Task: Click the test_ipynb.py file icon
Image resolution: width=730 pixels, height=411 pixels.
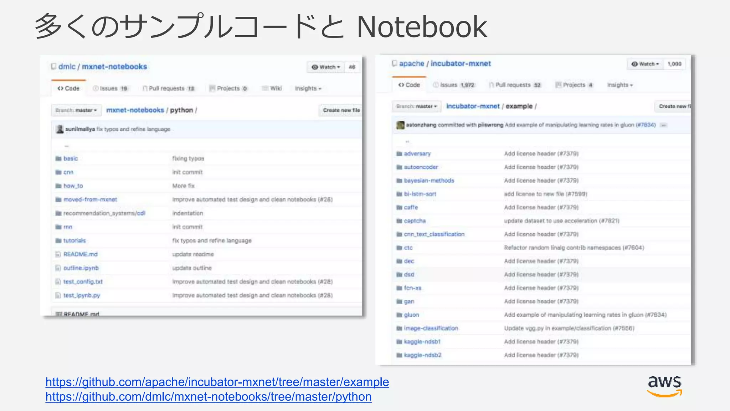Action: pos(58,295)
